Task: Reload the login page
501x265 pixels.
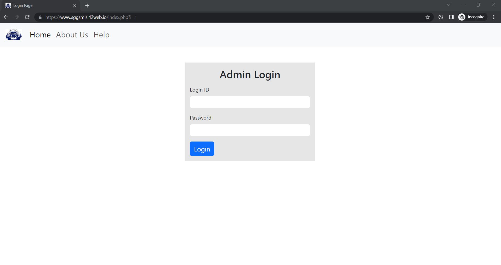Action: [x=27, y=17]
